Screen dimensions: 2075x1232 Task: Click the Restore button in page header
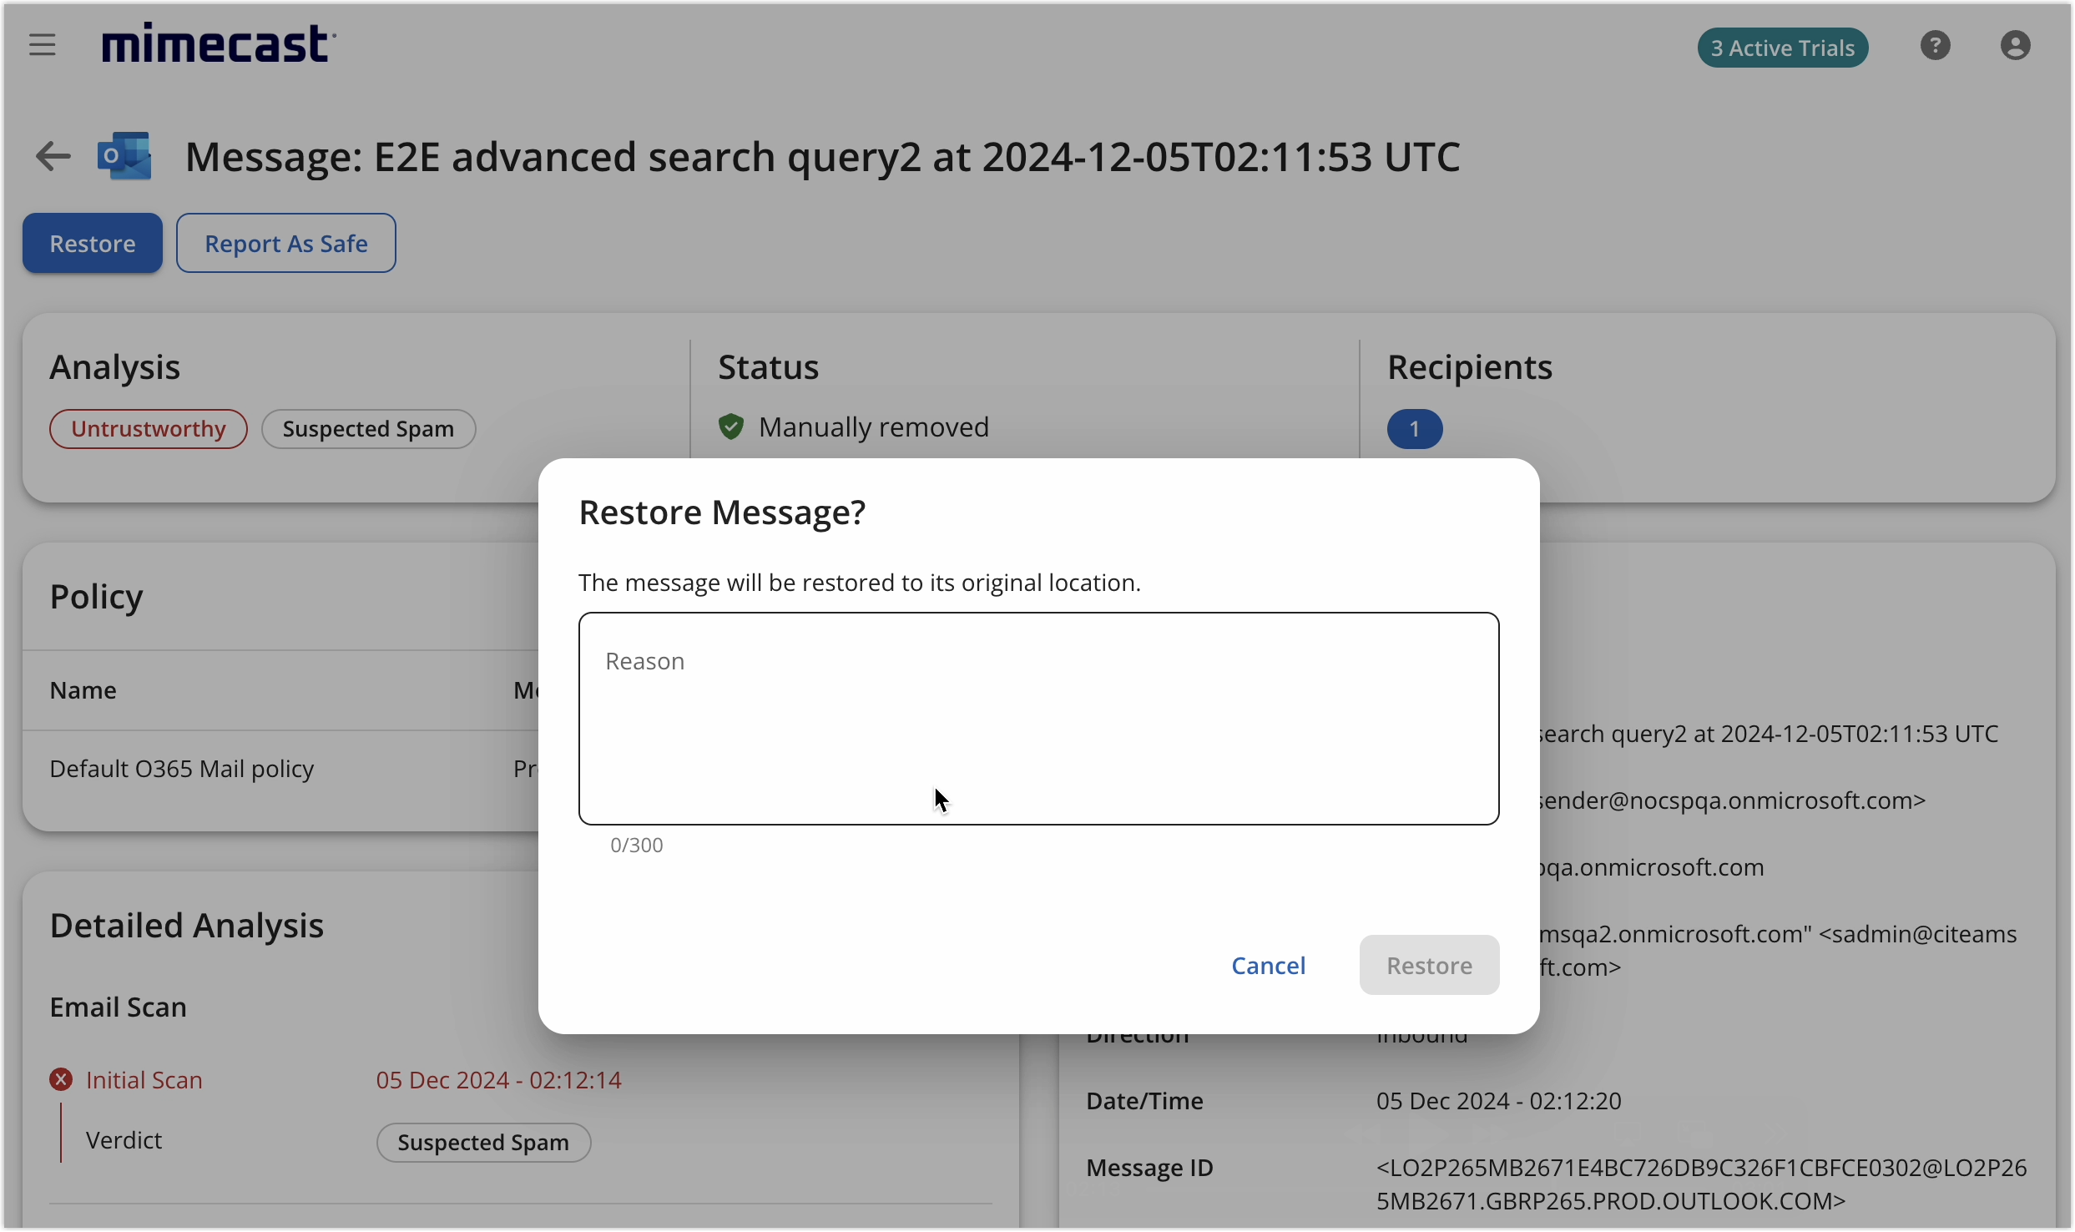pyautogui.click(x=93, y=243)
